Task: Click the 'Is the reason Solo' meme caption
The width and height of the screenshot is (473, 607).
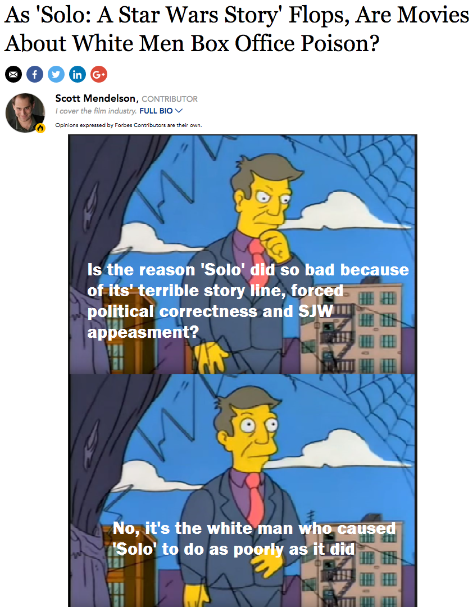Action: (248, 301)
